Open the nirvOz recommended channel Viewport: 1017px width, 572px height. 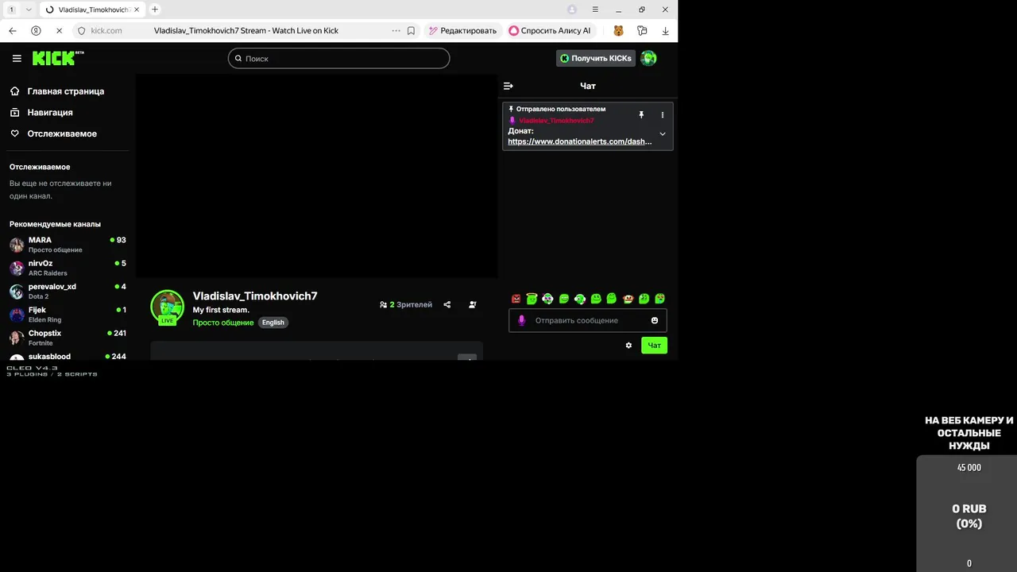68,268
